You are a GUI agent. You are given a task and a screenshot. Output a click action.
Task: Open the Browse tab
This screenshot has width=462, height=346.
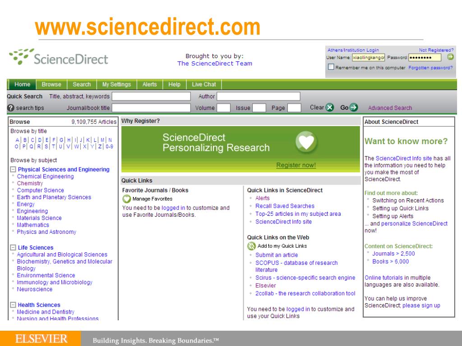tap(51, 84)
